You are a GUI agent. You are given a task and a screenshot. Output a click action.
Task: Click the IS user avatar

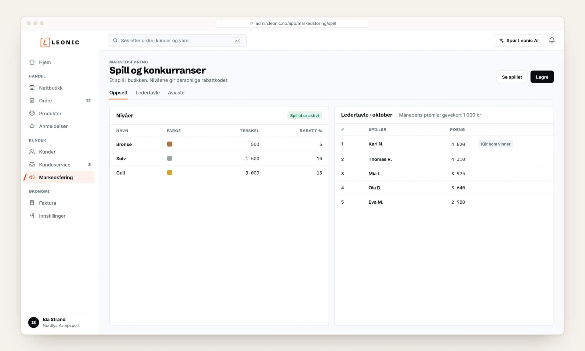point(34,322)
